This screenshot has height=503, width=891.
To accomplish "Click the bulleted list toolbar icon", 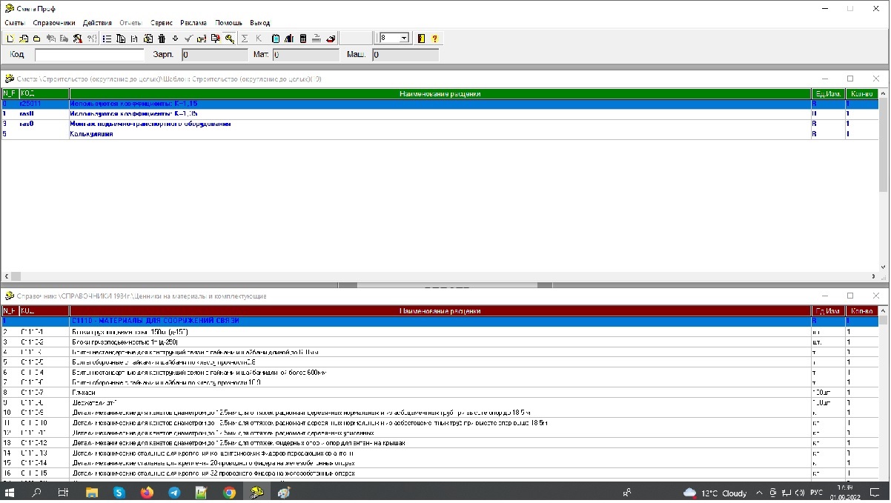I will (x=107, y=39).
